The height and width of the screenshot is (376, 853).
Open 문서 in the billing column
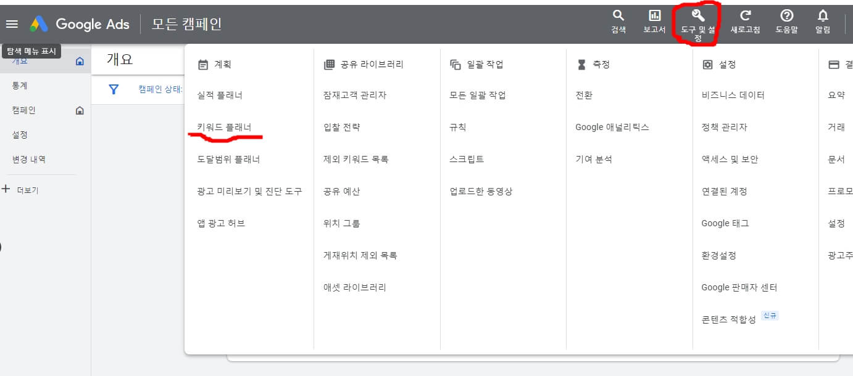[836, 160]
